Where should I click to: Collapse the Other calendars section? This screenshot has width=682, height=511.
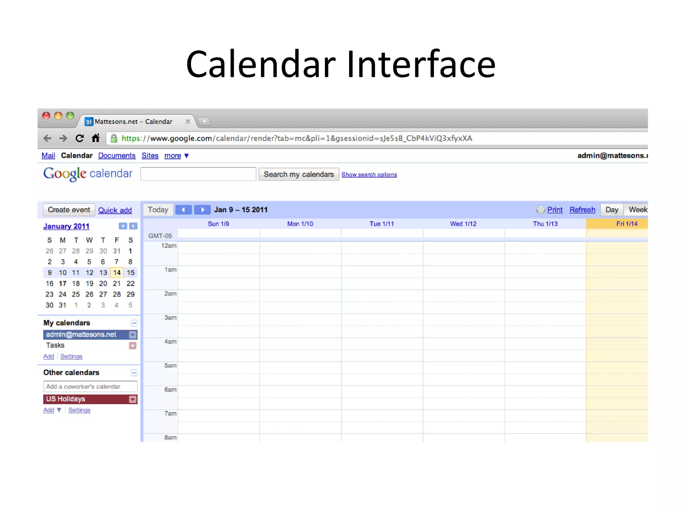134,373
